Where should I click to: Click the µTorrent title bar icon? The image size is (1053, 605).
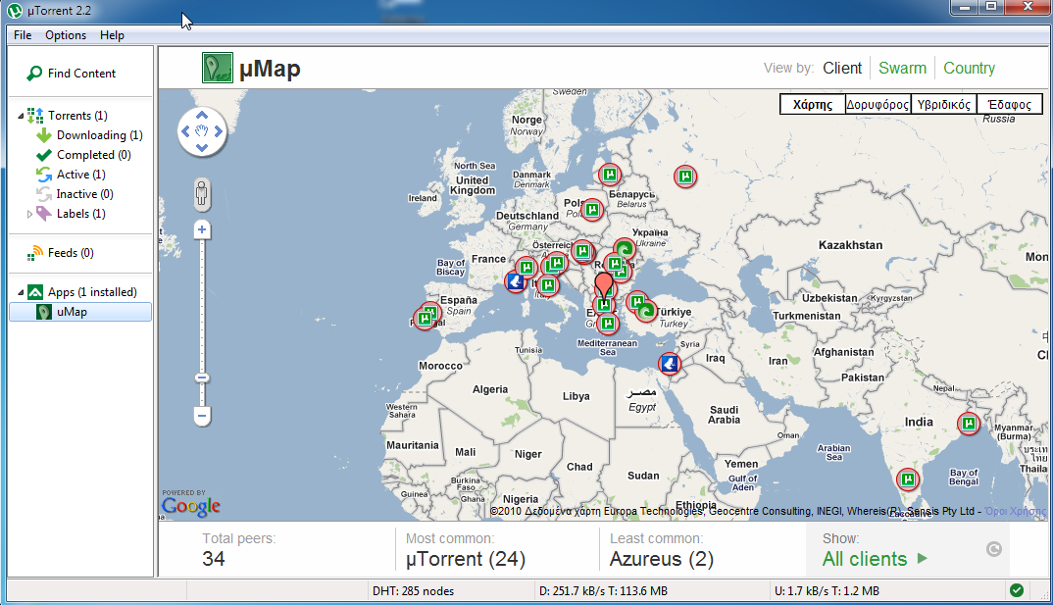pos(15,11)
